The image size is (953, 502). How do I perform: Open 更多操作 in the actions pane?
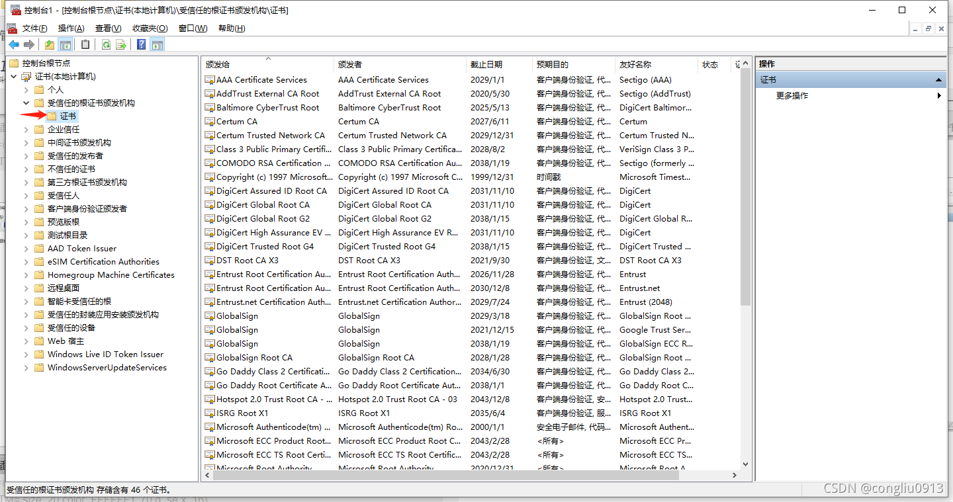click(792, 95)
